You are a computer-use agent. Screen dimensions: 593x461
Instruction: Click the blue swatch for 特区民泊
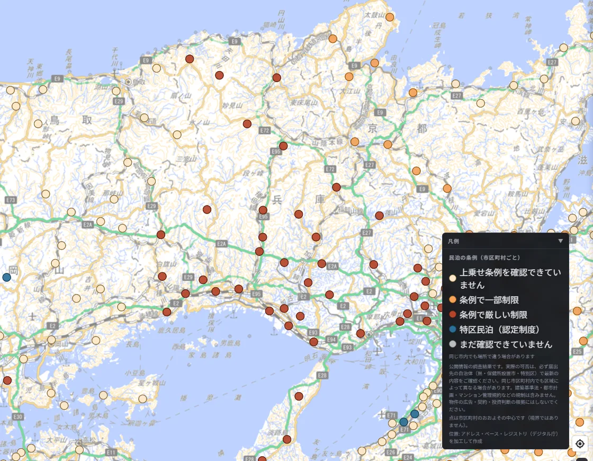(x=452, y=329)
